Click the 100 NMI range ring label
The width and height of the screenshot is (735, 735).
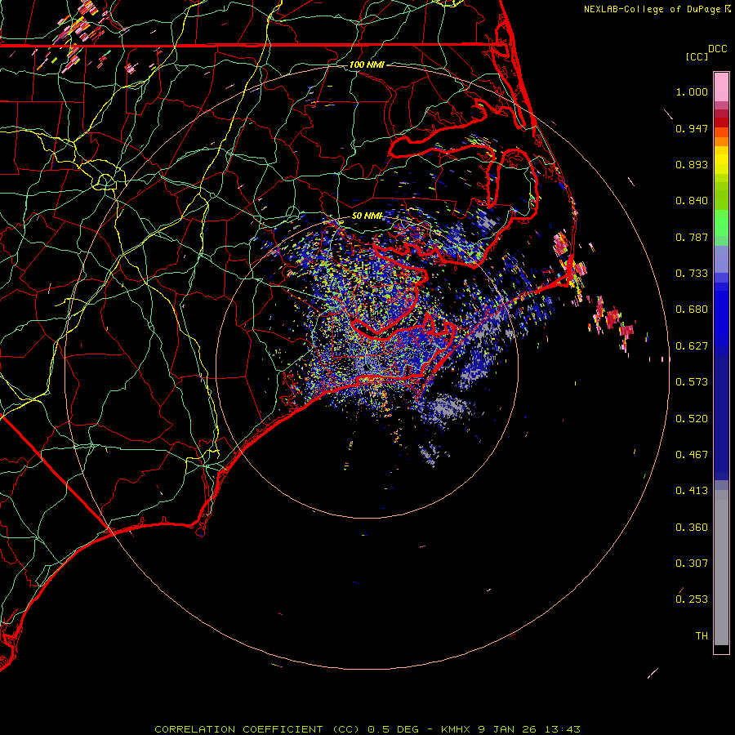366,65
